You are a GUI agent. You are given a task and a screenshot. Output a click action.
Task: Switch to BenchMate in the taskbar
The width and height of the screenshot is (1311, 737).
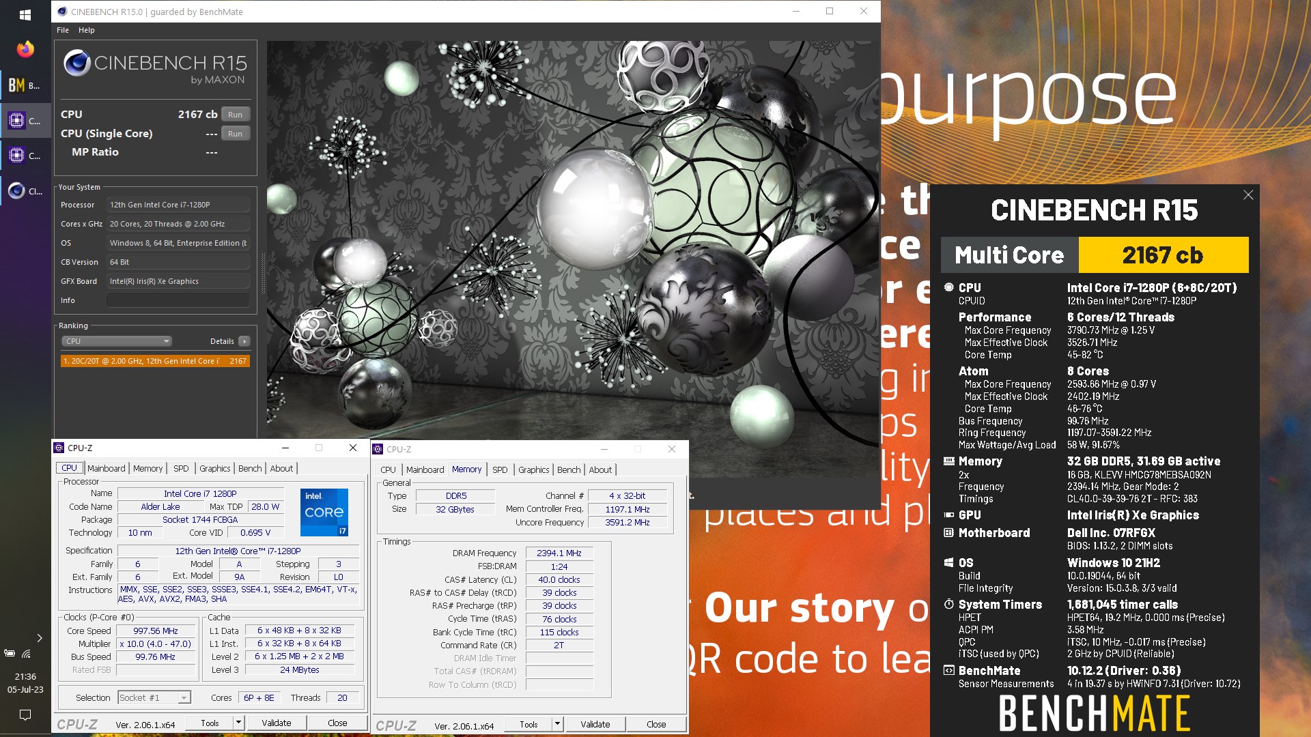(25, 85)
